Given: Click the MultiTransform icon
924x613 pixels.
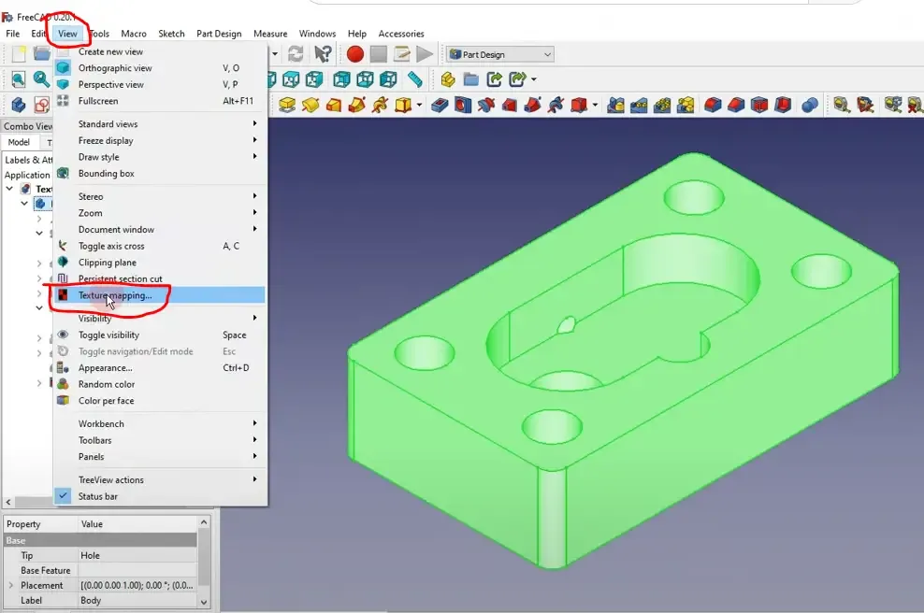Looking at the screenshot, I should [686, 106].
